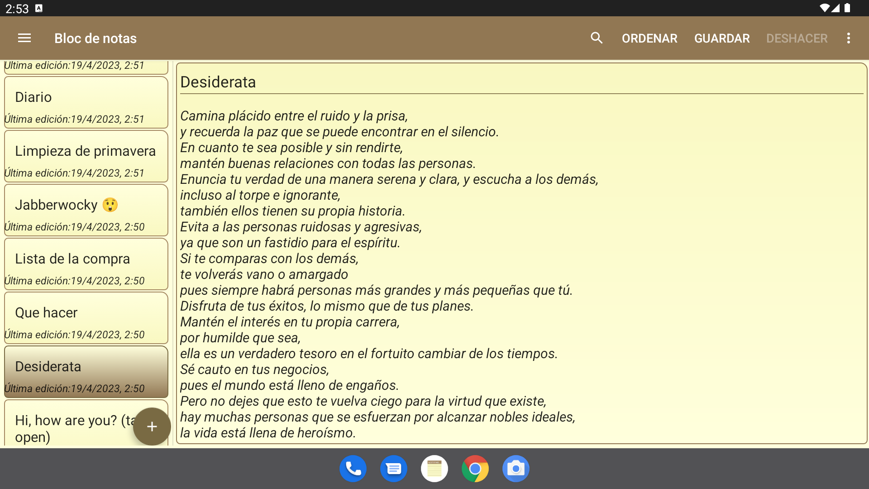Tap the keyboard indicator icon in status bar
Image resolution: width=869 pixels, height=489 pixels.
point(39,8)
